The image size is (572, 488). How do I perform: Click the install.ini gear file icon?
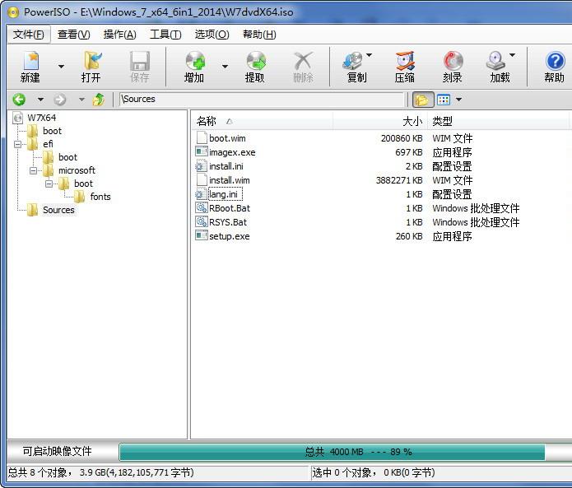[x=202, y=165]
